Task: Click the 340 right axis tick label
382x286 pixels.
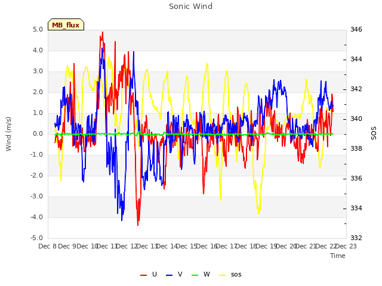Action: pos(356,119)
